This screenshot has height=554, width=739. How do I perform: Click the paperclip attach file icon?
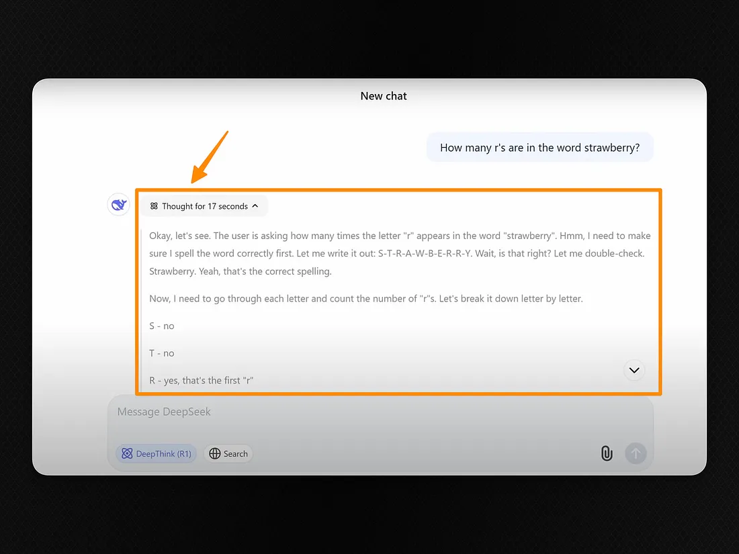[x=607, y=453]
